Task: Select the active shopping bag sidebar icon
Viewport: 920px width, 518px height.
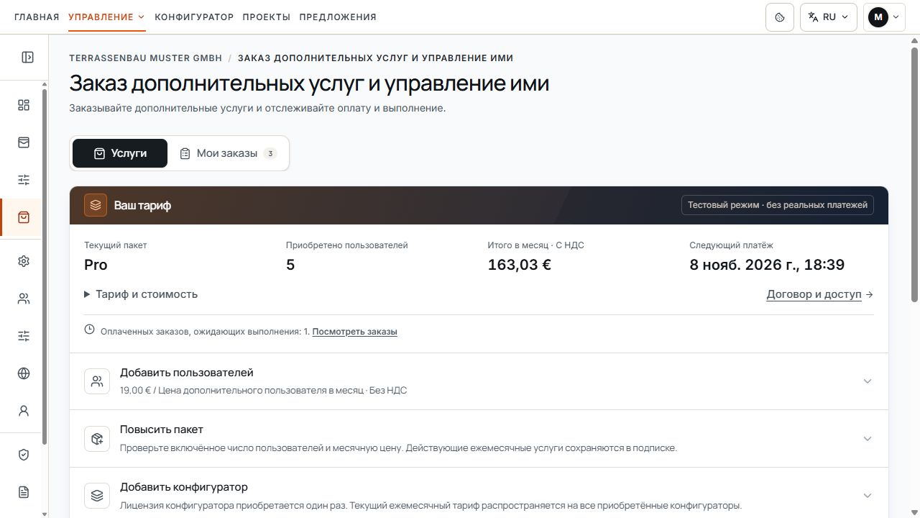Action: click(24, 217)
